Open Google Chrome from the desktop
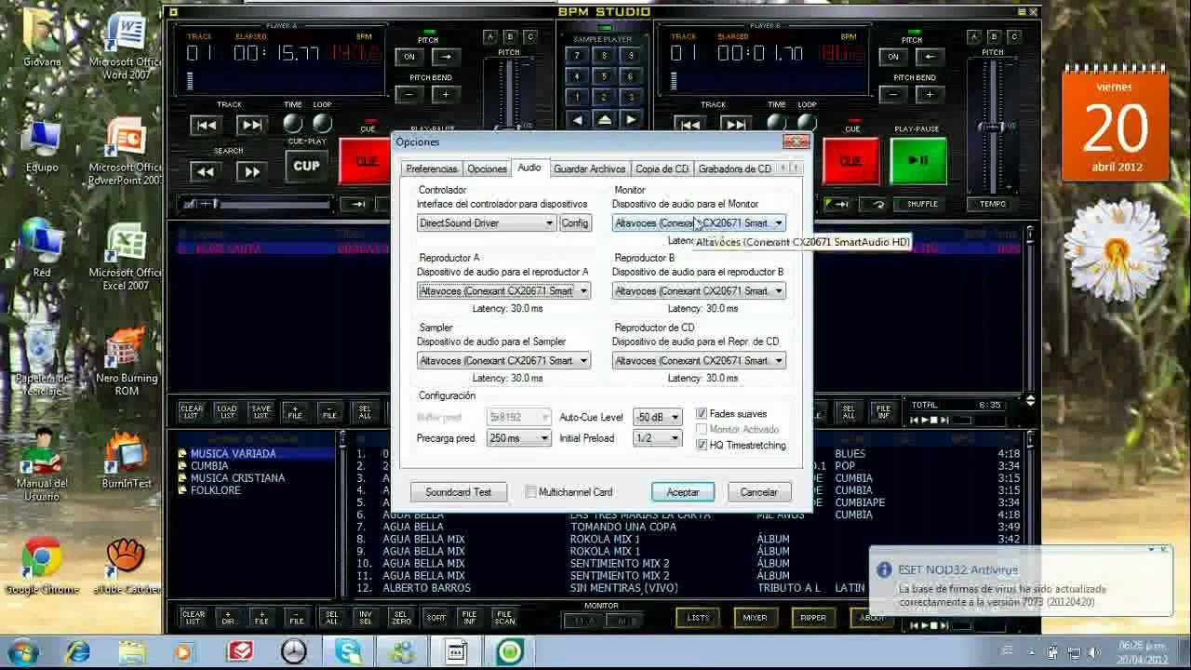This screenshot has height=670, width=1191. [x=41, y=566]
